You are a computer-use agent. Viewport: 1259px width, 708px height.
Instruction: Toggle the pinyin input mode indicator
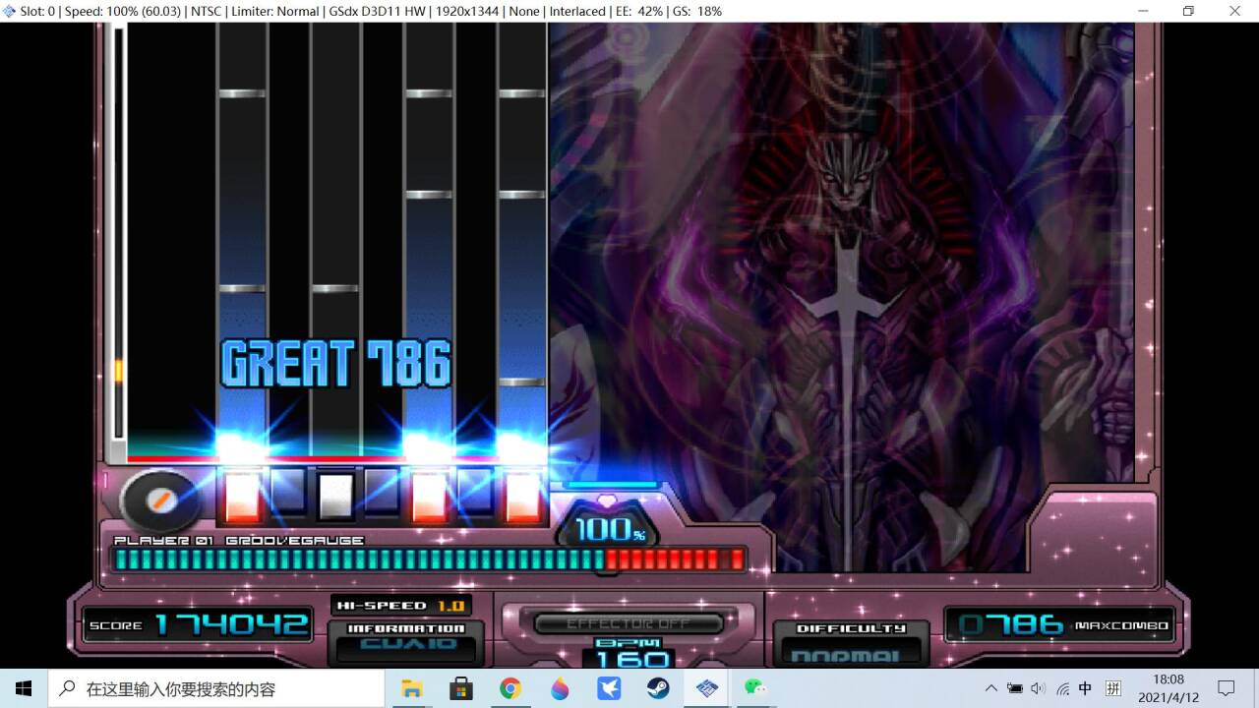[x=1113, y=688]
